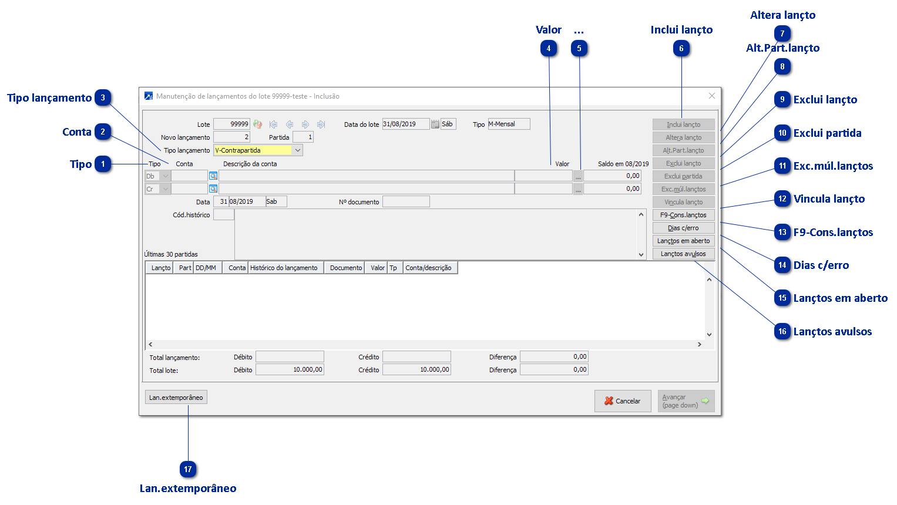Image resolution: width=897 pixels, height=505 pixels.
Task: Click the ellipsis button on the Db row
Action: point(578,176)
